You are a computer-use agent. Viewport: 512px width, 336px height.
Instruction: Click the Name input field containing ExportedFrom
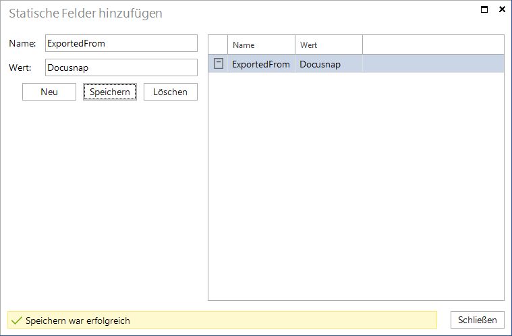(121, 43)
